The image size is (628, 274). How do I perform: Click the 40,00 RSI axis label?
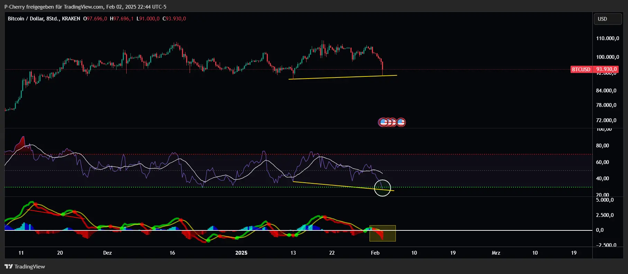point(602,179)
